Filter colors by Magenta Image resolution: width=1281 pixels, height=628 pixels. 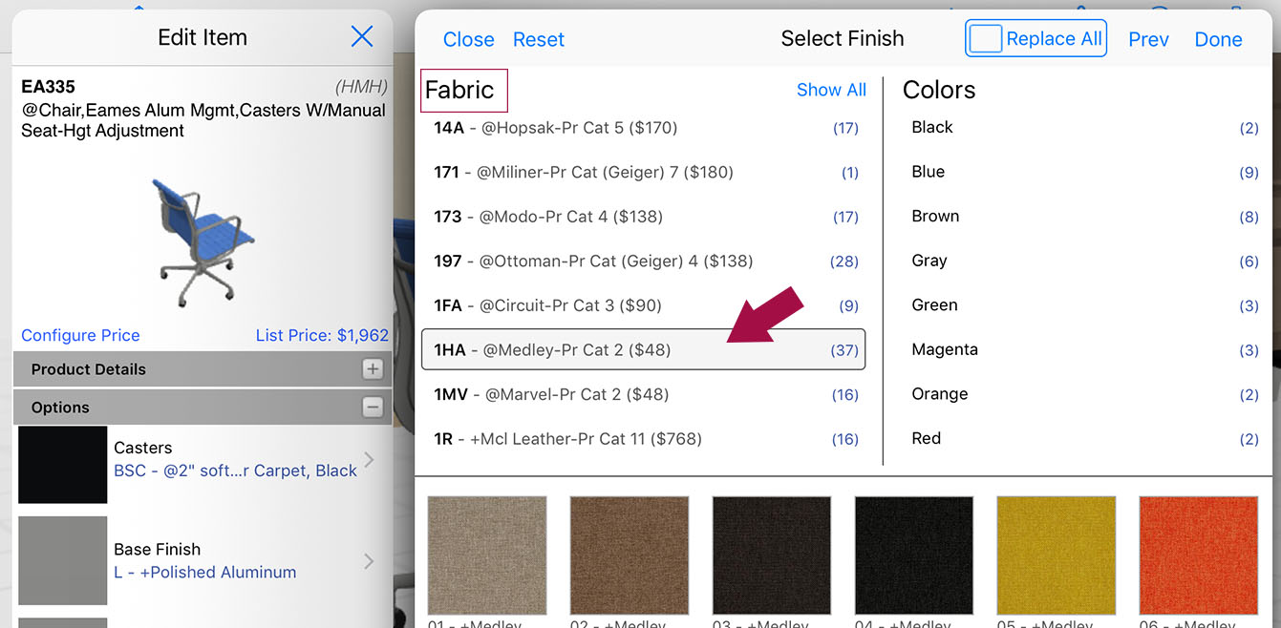click(x=1084, y=349)
